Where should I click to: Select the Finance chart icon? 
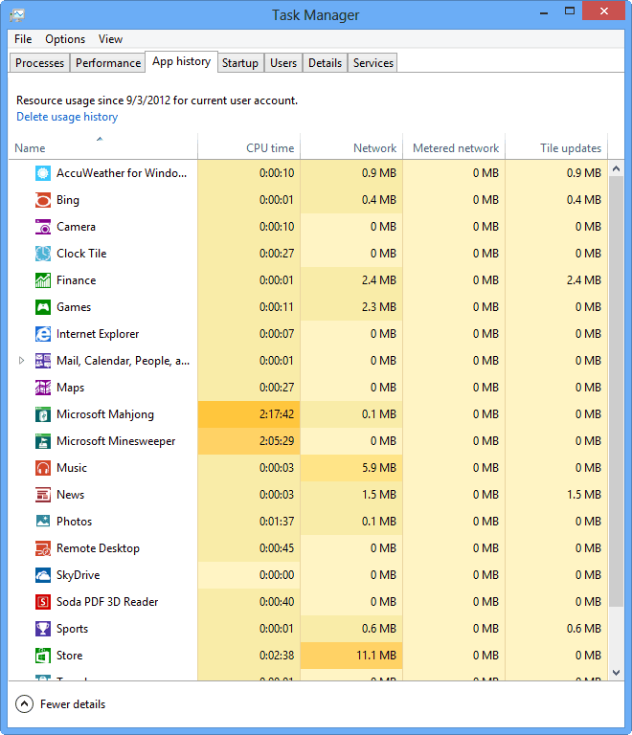(x=43, y=279)
